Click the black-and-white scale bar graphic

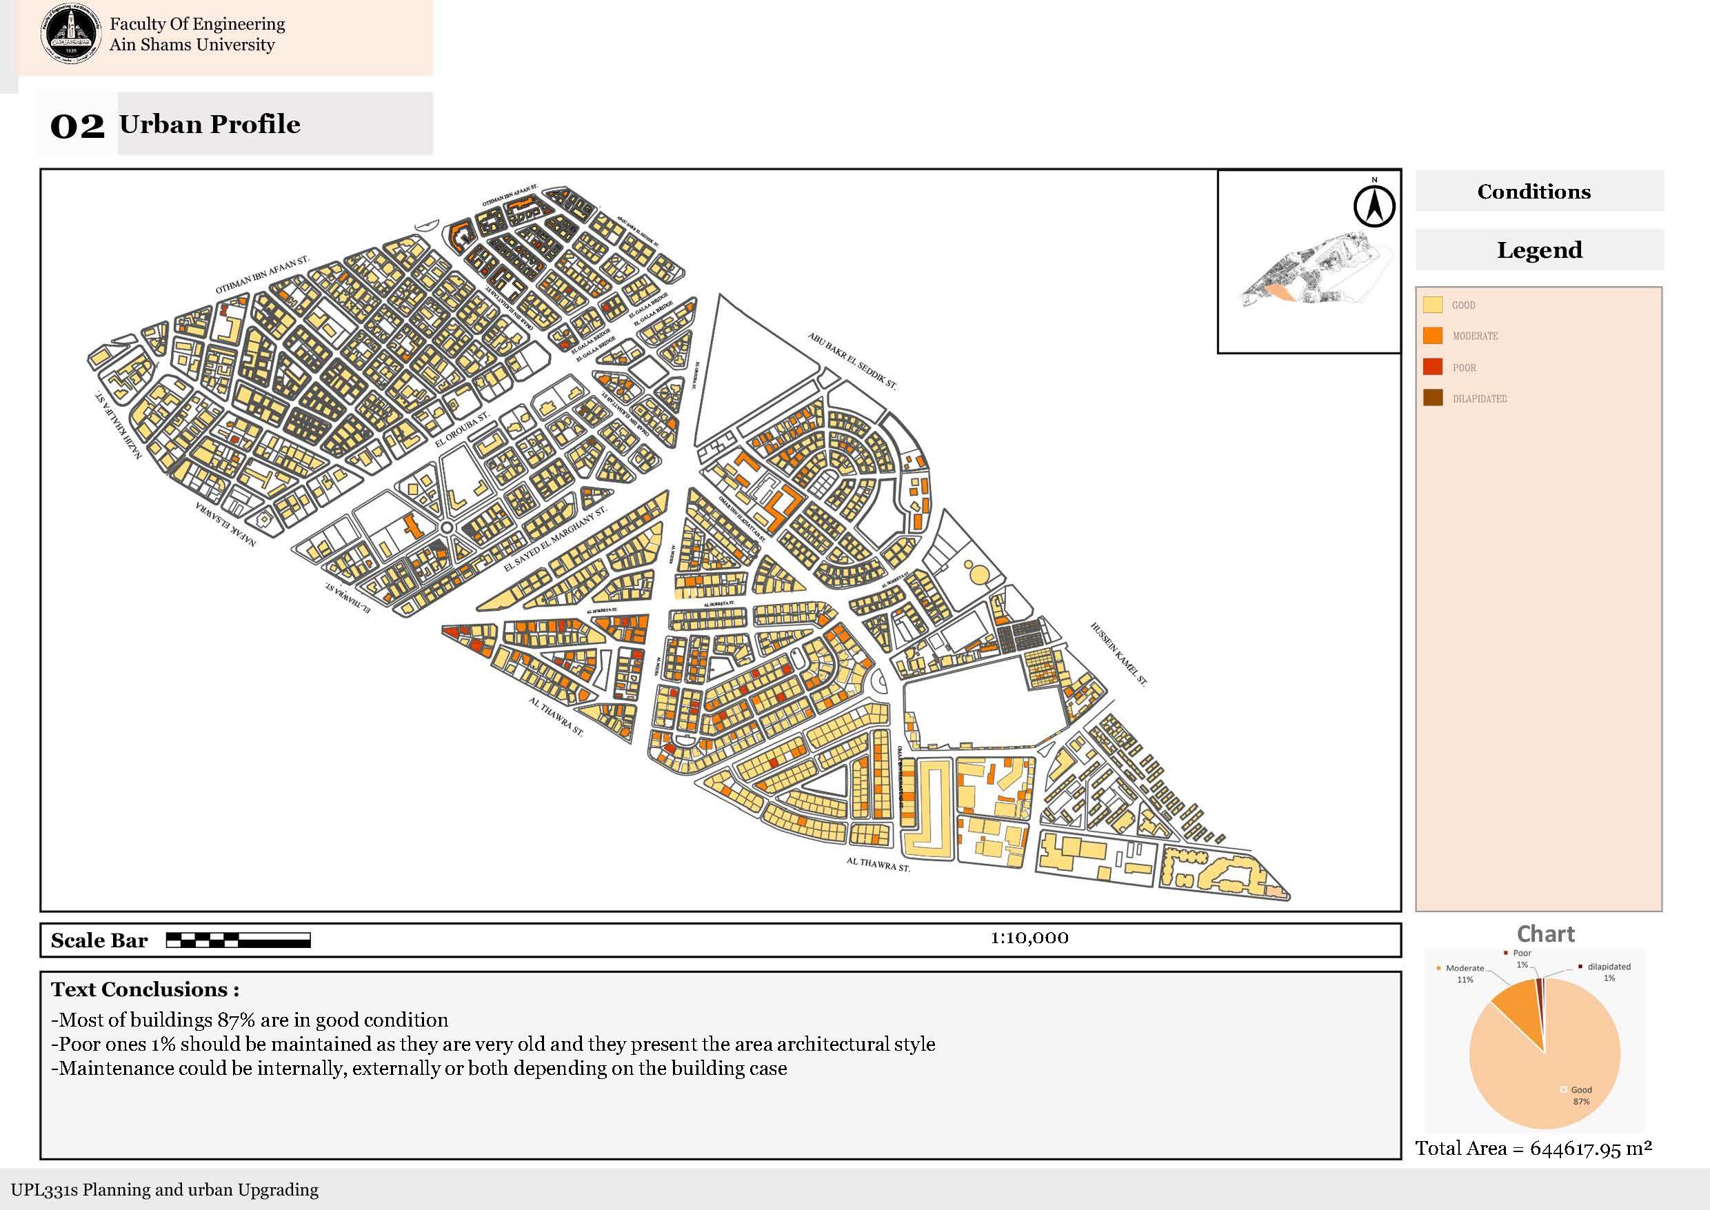tap(238, 940)
